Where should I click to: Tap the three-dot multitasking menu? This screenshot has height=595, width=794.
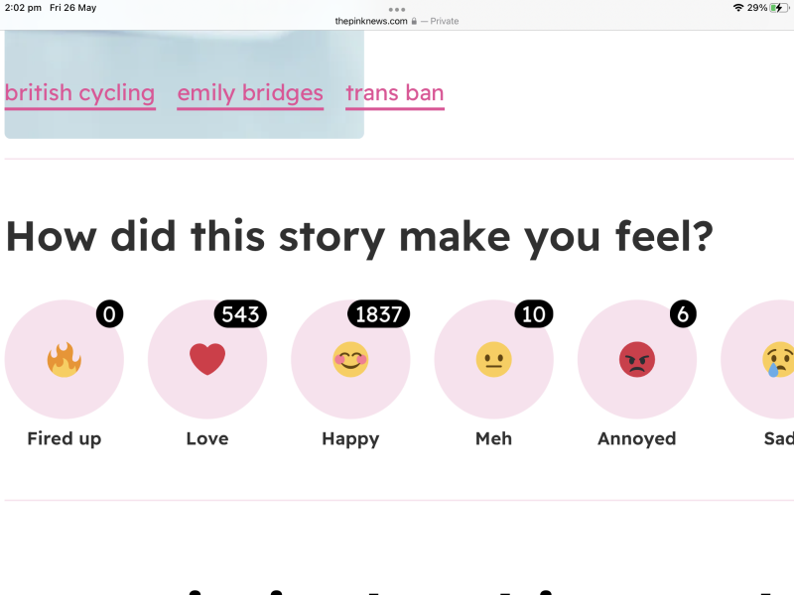(397, 9)
